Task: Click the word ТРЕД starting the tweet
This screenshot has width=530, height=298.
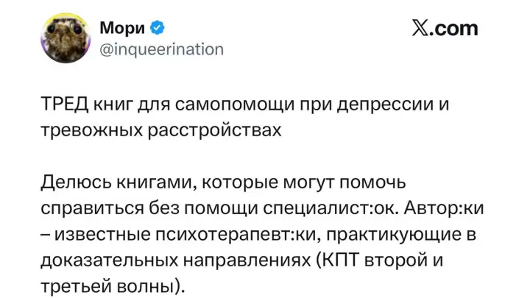Action: [63, 105]
